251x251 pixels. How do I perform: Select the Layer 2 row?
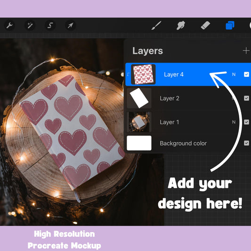(x=188, y=98)
